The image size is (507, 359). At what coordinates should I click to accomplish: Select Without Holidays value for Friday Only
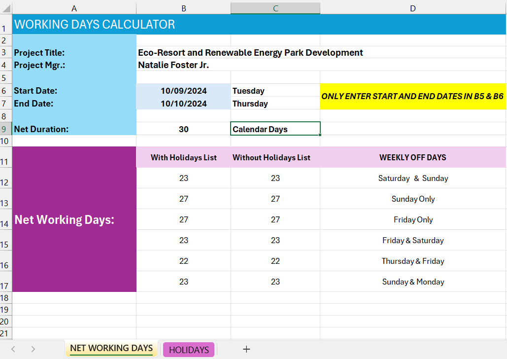275,219
